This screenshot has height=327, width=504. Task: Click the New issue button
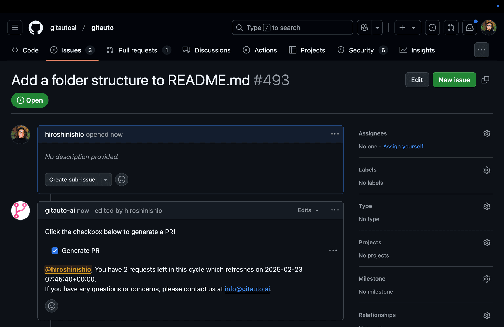[454, 80]
